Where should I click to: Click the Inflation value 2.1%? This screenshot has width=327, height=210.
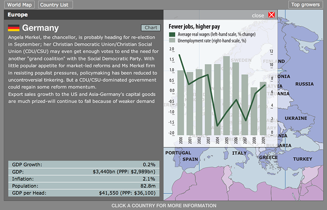[x=149, y=179]
